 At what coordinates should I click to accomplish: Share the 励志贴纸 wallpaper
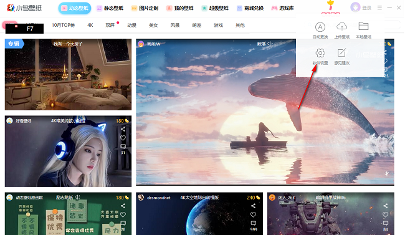coord(123,206)
